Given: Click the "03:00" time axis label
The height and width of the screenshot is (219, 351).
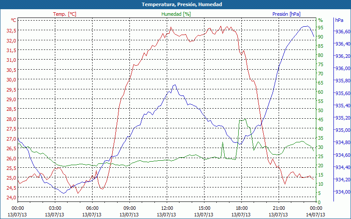Looking at the screenshot, I should click(55, 208).
